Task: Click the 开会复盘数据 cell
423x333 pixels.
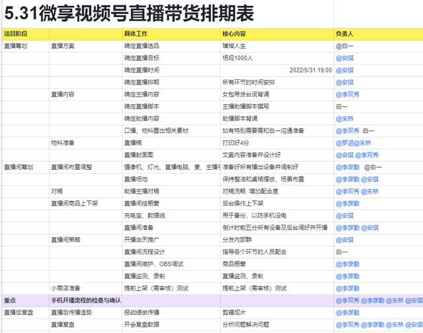Action: click(x=171, y=325)
